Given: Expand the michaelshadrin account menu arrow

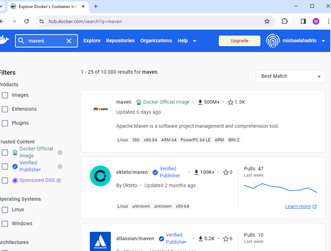Looking at the screenshot, I should pyautogui.click(x=323, y=41).
